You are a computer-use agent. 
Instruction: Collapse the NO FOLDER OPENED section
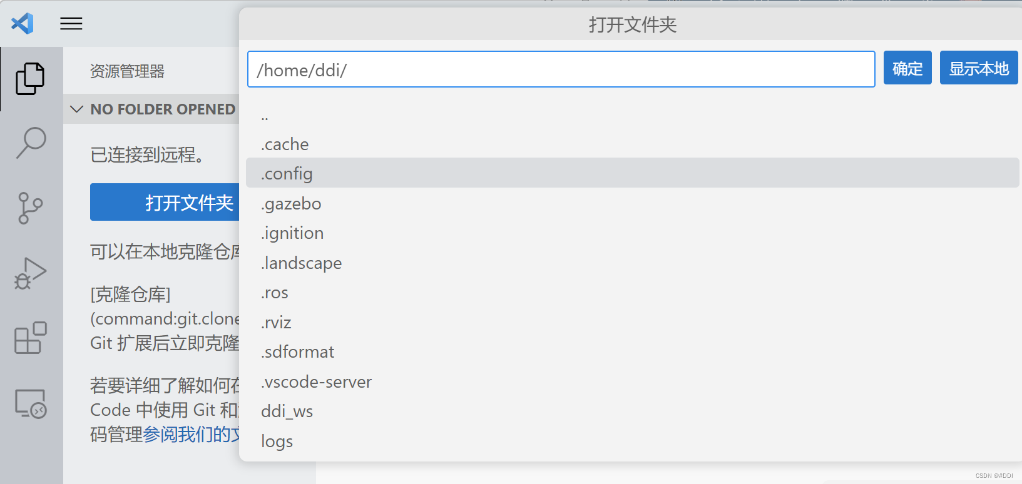(76, 109)
